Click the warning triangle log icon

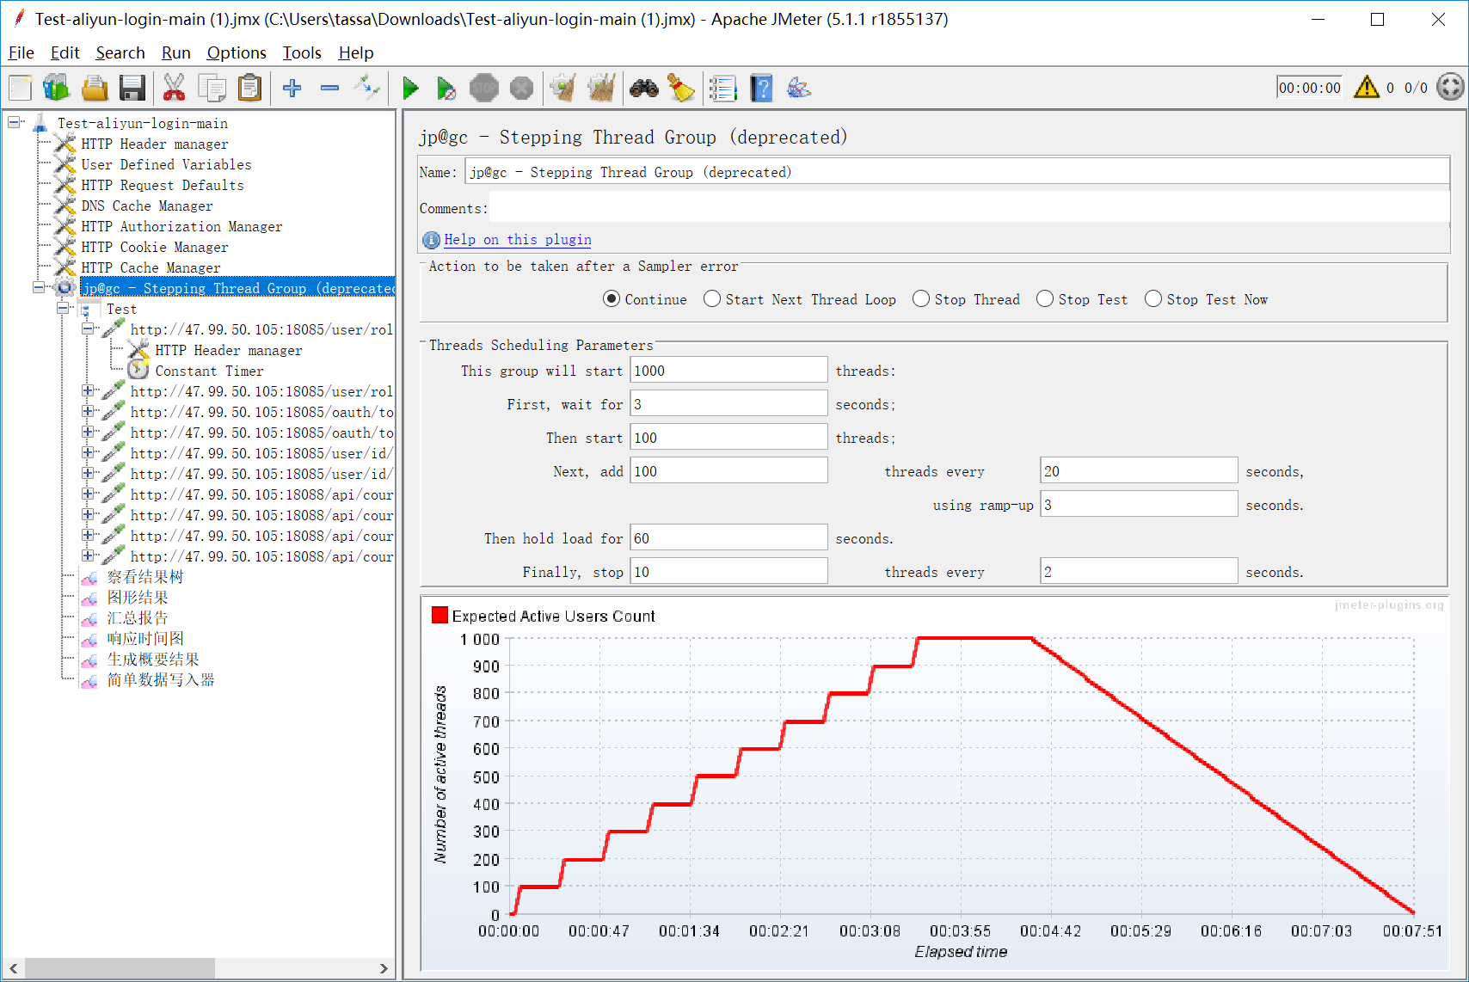pyautogui.click(x=1367, y=87)
